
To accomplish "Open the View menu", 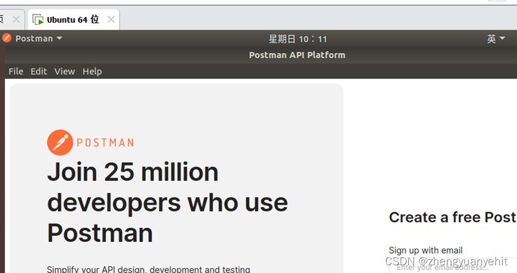I will [x=65, y=72].
